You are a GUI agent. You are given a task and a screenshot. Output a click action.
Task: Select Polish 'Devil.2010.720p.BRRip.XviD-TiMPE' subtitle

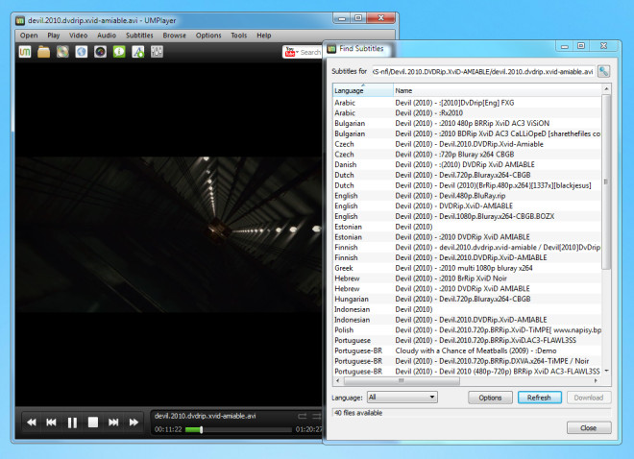pos(467,330)
